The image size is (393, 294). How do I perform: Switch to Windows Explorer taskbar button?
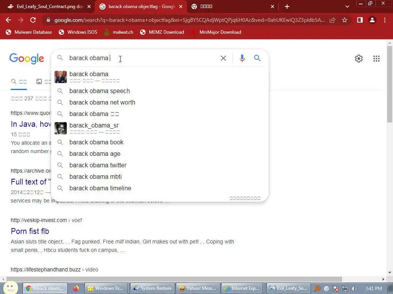[x=106, y=288]
